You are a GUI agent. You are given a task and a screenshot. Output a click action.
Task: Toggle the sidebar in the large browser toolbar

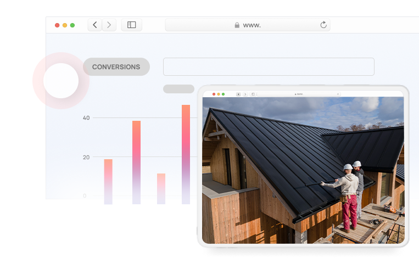pyautogui.click(x=132, y=25)
